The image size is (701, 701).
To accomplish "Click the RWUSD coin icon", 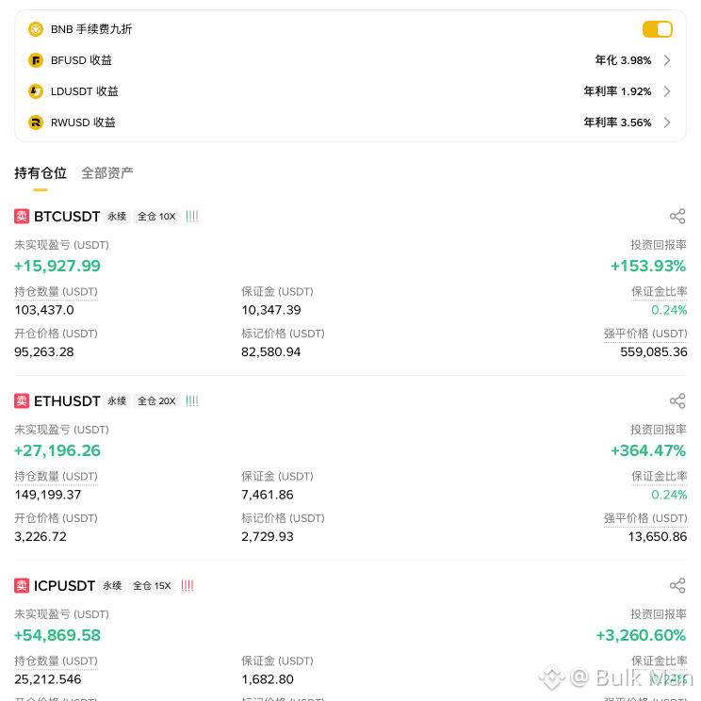I will coord(36,122).
